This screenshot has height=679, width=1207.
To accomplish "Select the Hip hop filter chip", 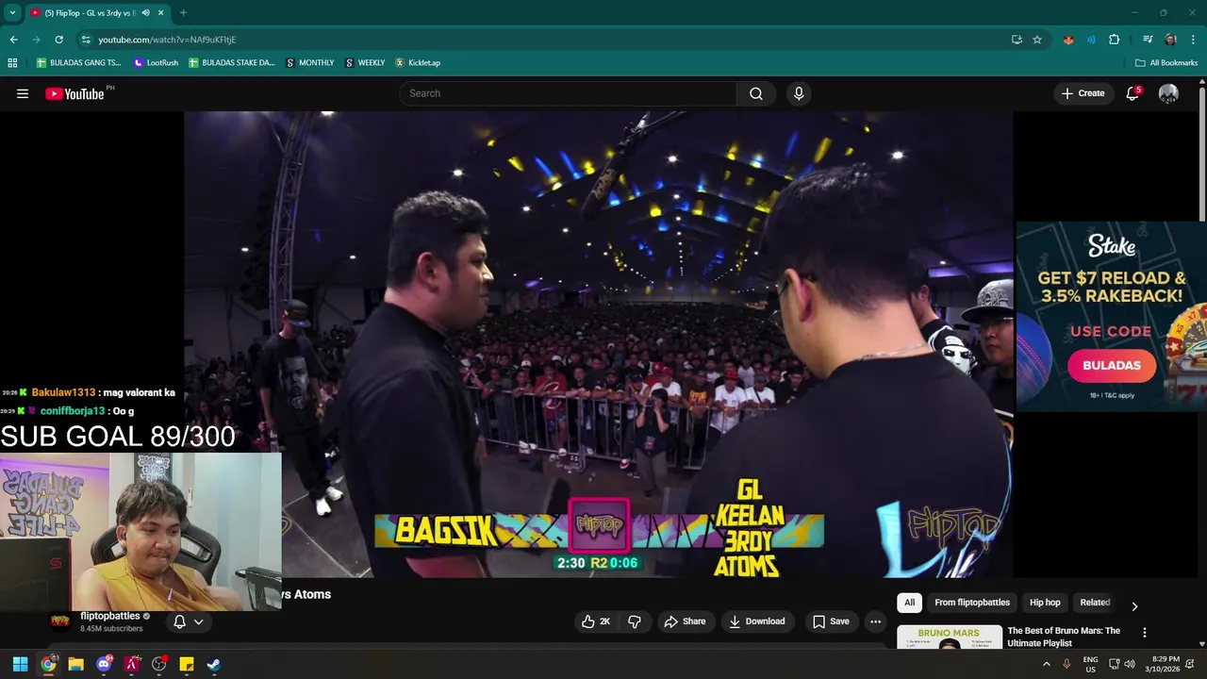I will [1045, 603].
